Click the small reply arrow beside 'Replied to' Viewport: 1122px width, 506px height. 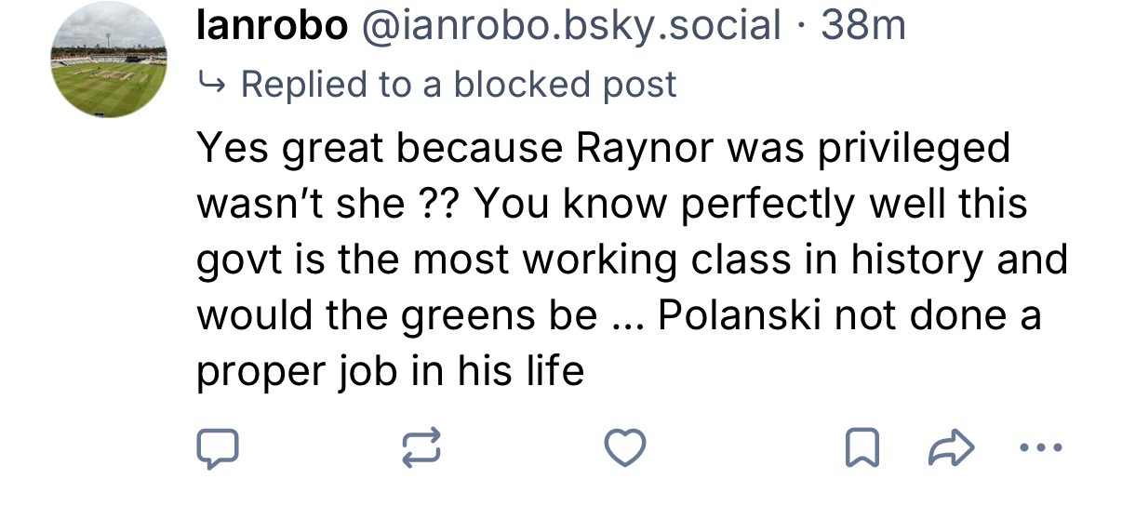pyautogui.click(x=212, y=86)
